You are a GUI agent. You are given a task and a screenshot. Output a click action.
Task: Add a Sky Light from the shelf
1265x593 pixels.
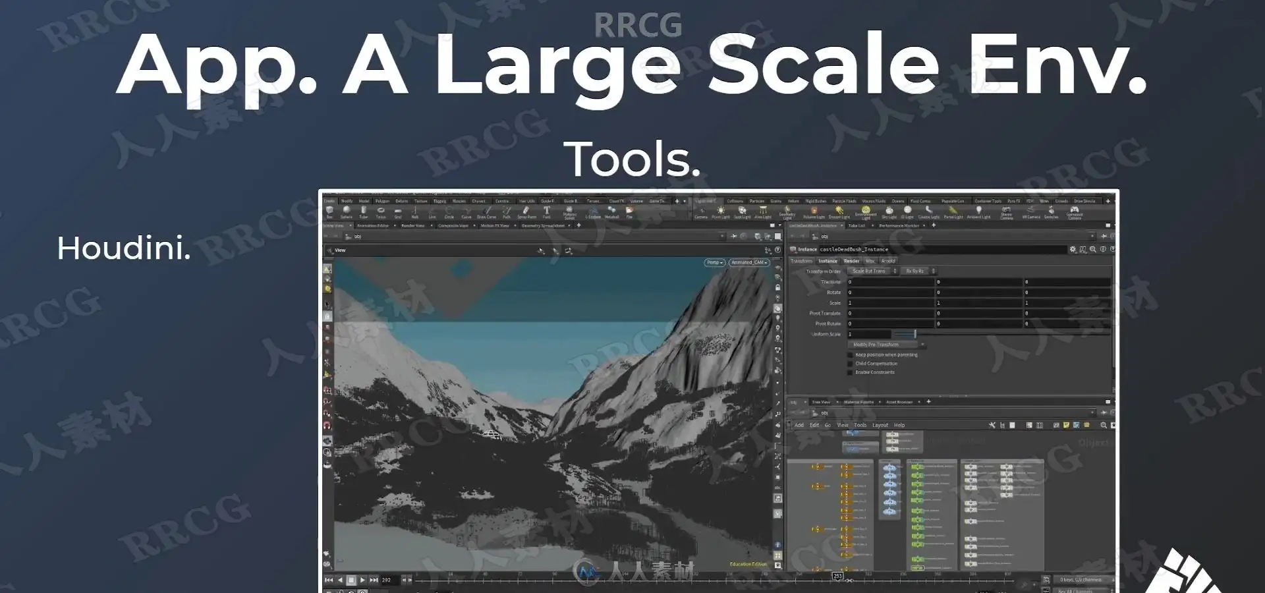(x=889, y=212)
